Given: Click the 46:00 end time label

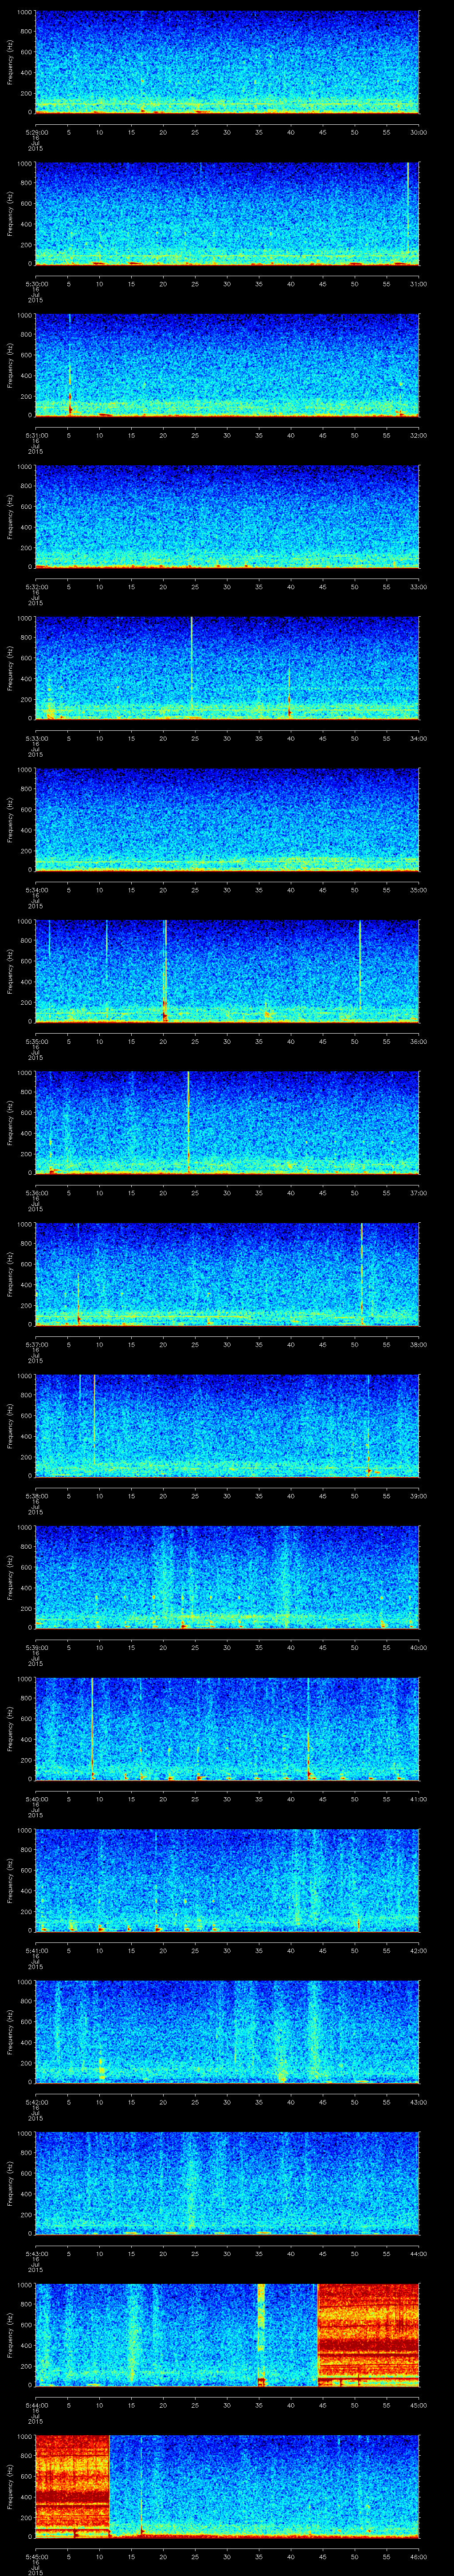Looking at the screenshot, I should pyautogui.click(x=419, y=2556).
